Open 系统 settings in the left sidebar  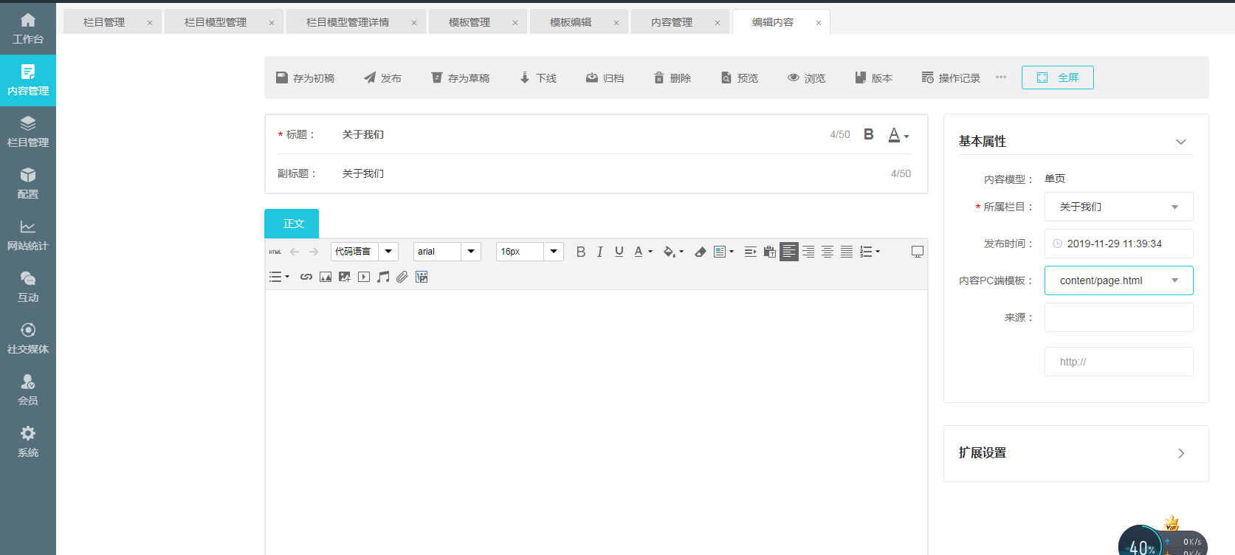(x=28, y=442)
